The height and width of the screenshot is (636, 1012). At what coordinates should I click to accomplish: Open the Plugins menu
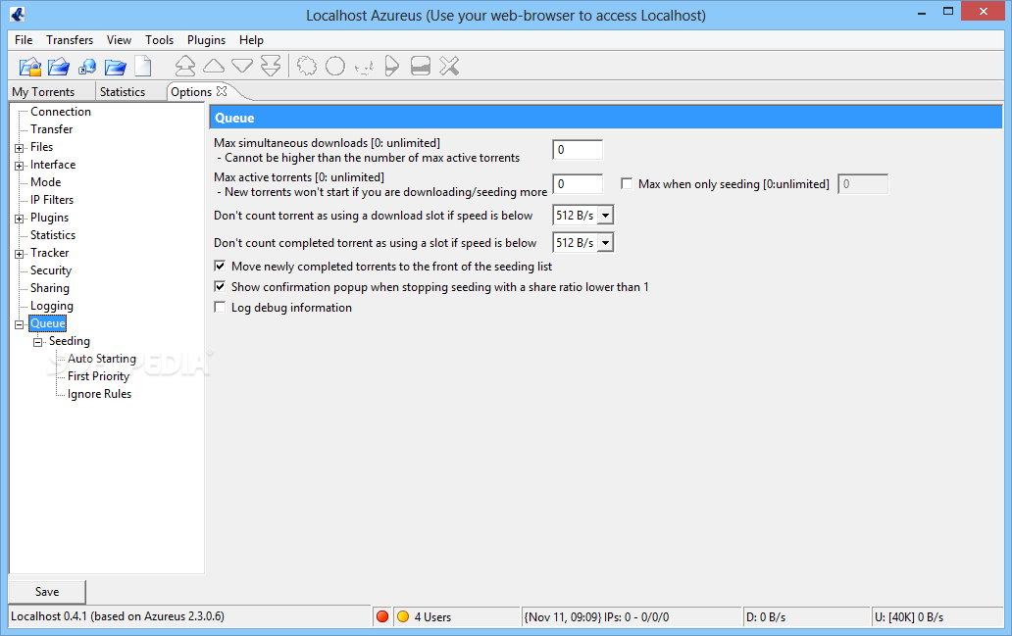click(207, 40)
